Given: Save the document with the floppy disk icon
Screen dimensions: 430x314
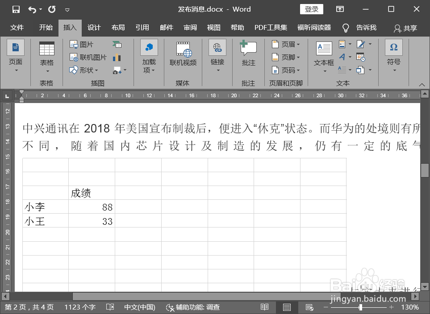Looking at the screenshot, I should (x=16, y=9).
